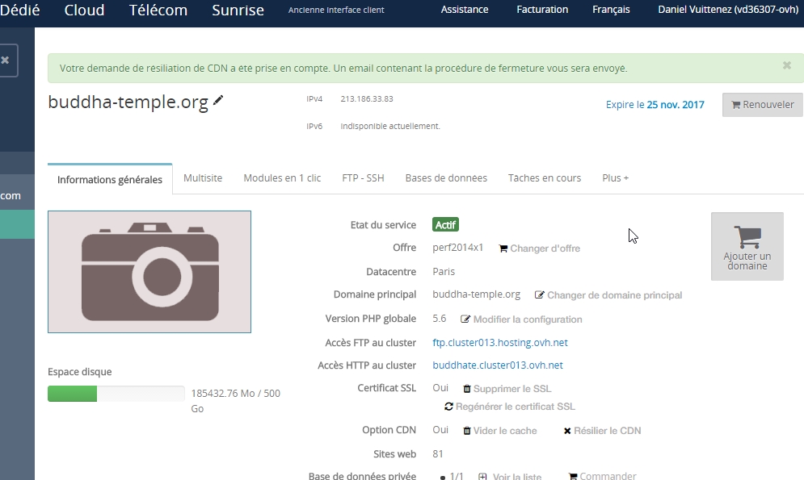
Task: Click the website camera thumbnail placeholder
Action: (x=149, y=272)
